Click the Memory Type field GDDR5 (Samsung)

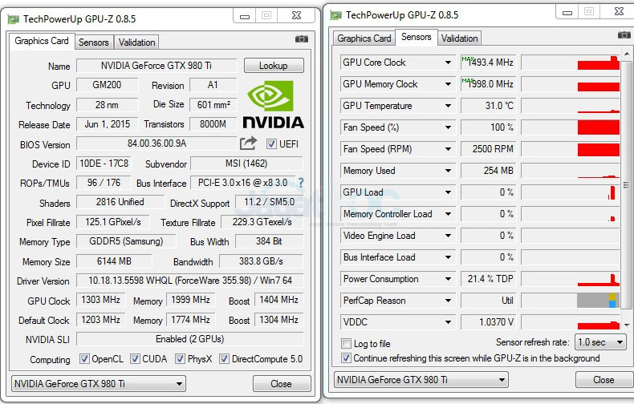tap(126, 241)
